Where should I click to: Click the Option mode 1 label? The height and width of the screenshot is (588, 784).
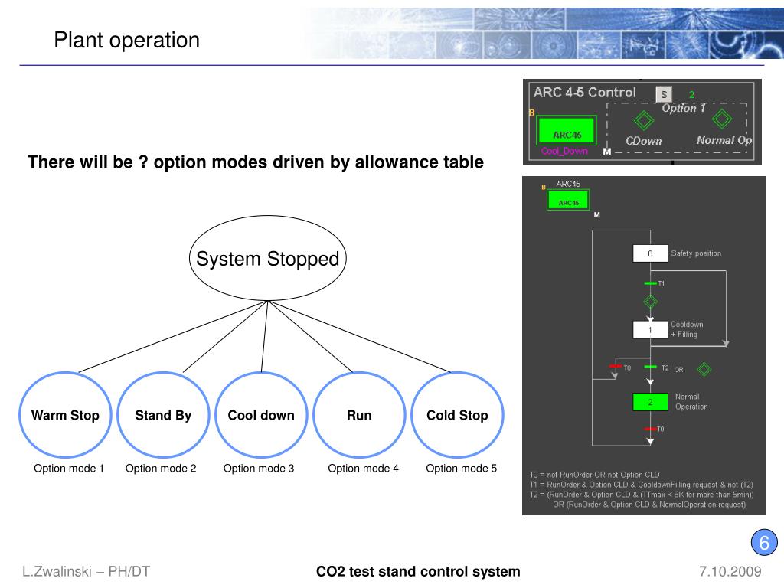[68, 469]
